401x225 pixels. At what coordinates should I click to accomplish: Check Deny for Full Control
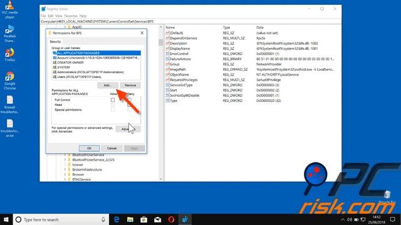130,100
